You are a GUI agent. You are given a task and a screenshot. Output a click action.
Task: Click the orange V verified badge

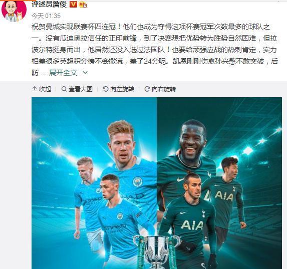click(x=73, y=4)
